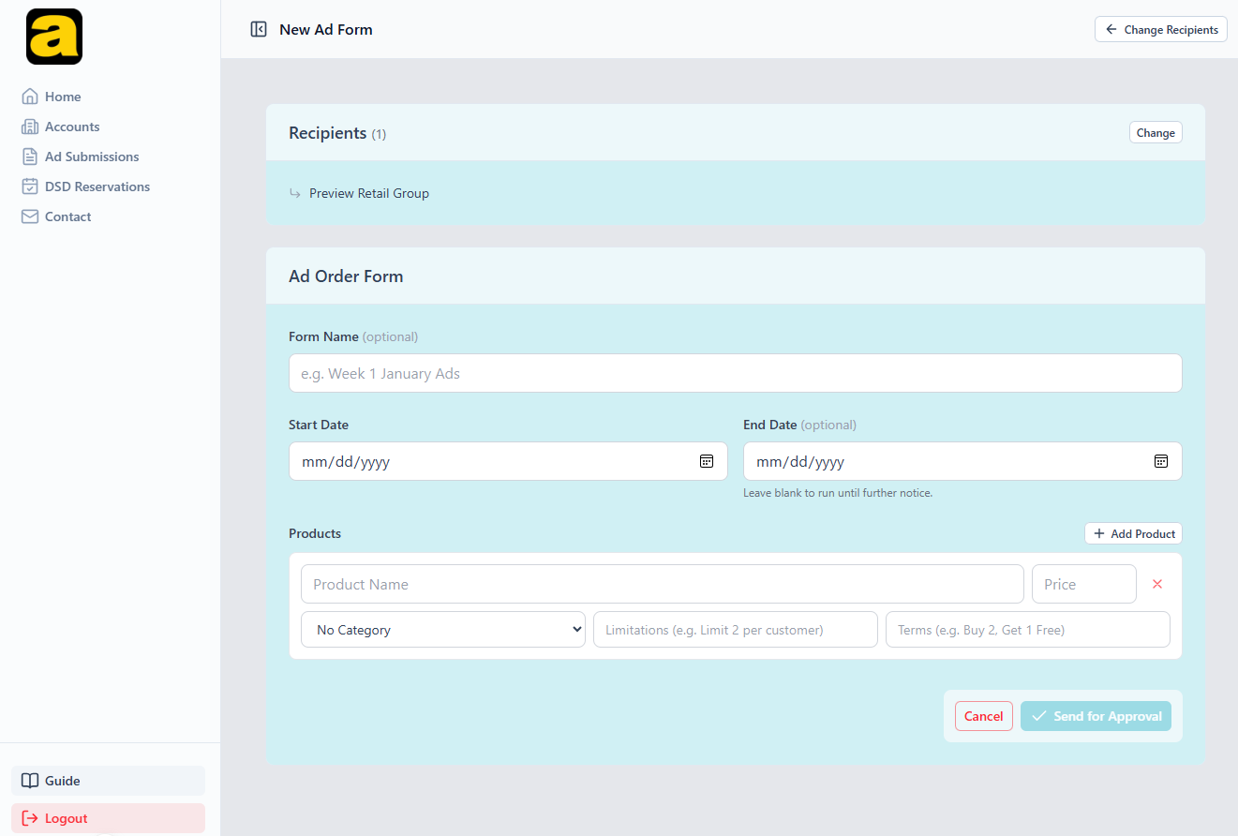Click 'Leave blank to run until further notice' hint
Screen dimensions: 1238x836
click(x=838, y=493)
